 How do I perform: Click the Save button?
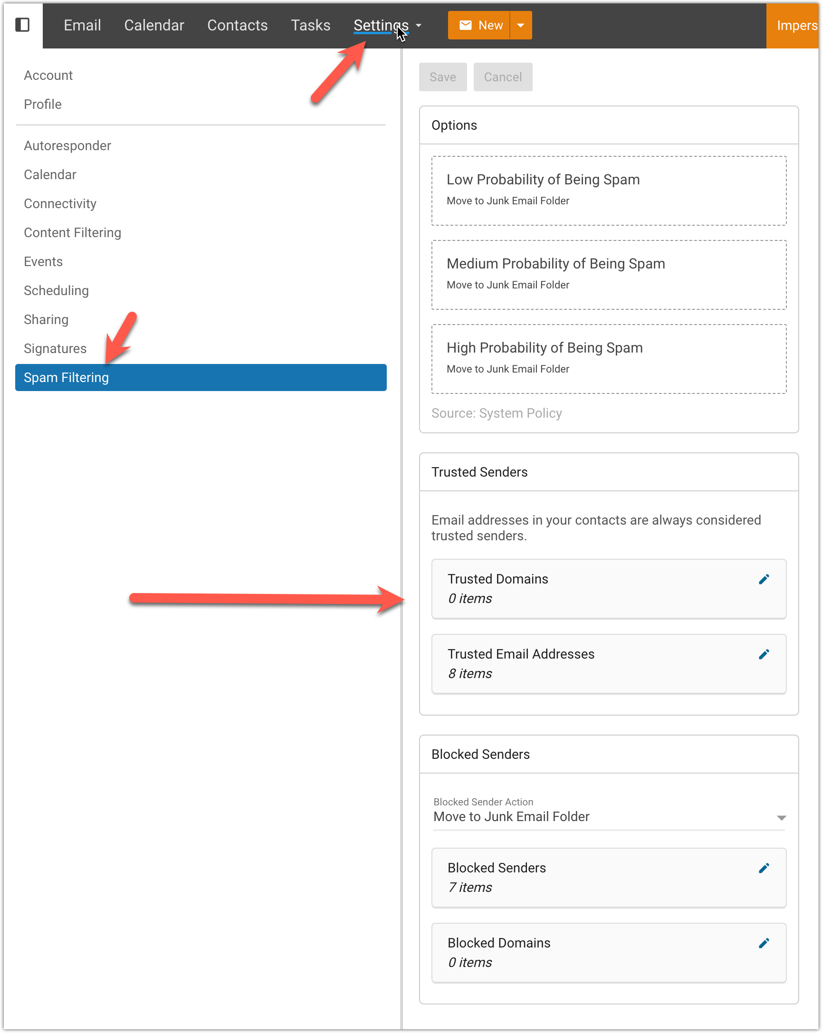tap(442, 77)
